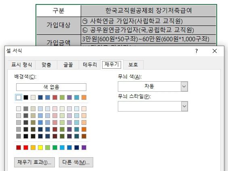Select the 구분 header cell in spreadsheet

point(59,11)
